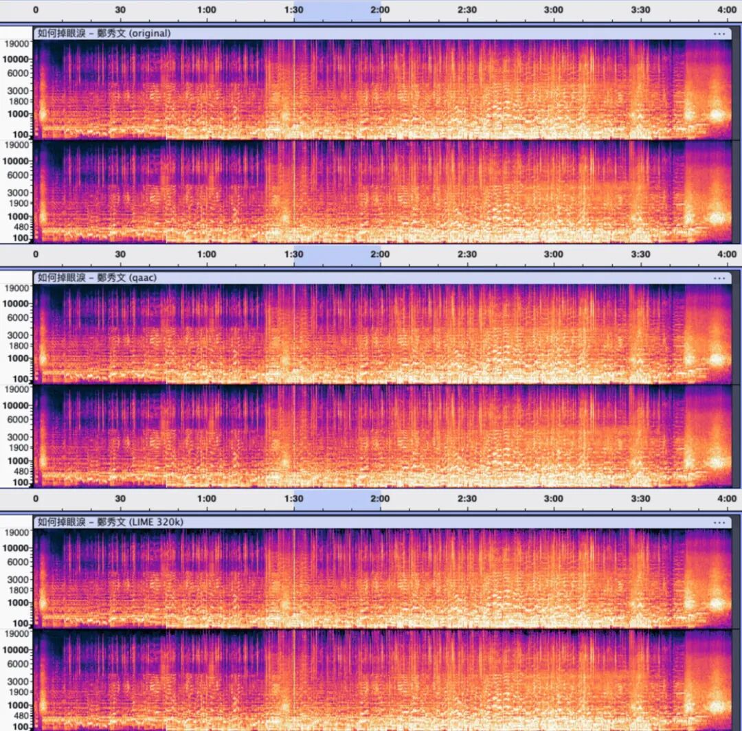Click 480 on the original track's lower channel frequency scale
Screen dimensions: 742x731
(21, 227)
